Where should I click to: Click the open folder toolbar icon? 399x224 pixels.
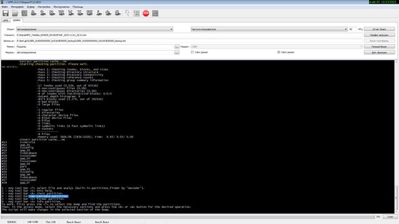point(15,13)
